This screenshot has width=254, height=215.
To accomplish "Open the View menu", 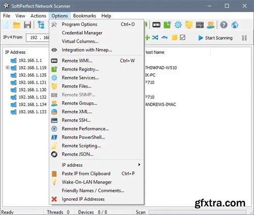I will (x=20, y=16).
